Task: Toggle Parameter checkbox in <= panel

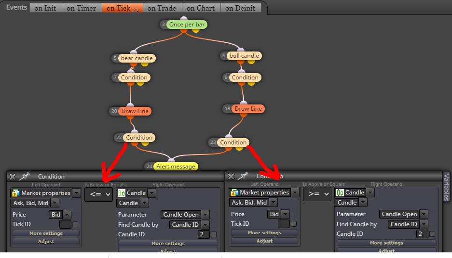Action: (214, 215)
